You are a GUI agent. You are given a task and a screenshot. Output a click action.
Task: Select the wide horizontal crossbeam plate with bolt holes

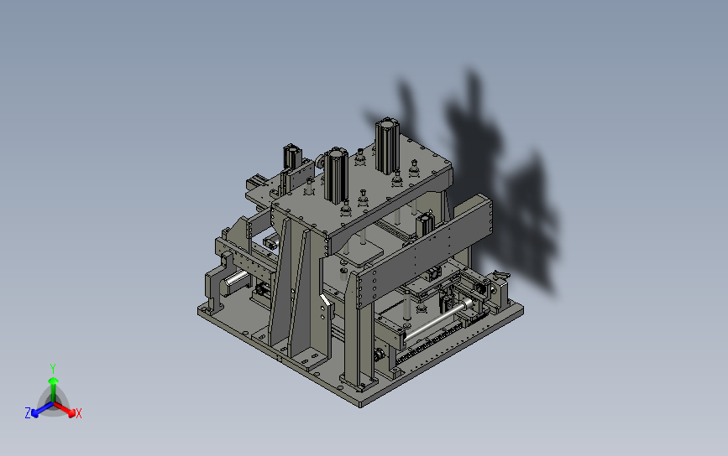pos(425,252)
